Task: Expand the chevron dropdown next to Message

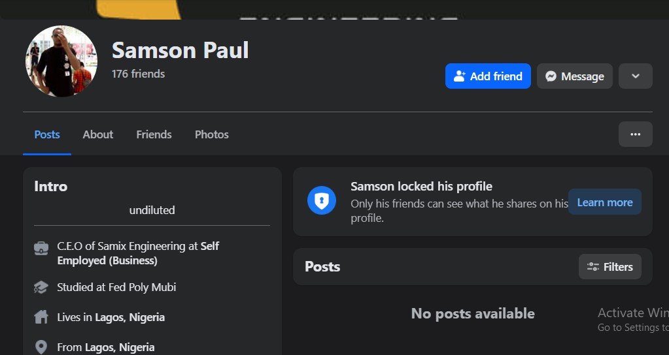Action: pyautogui.click(x=636, y=76)
